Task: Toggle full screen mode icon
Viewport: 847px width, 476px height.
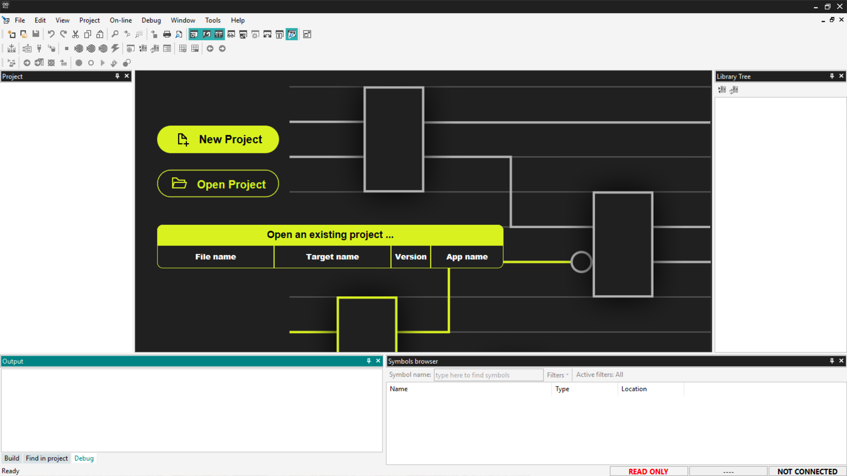Action: [307, 34]
